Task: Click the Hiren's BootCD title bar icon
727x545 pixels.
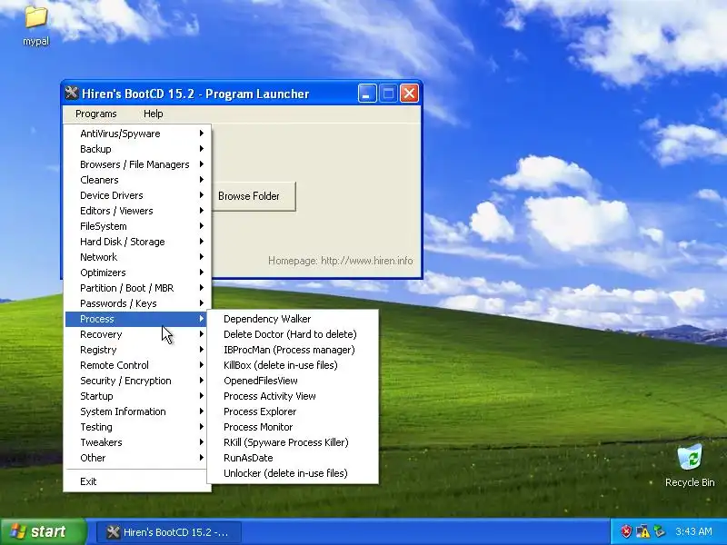Action: (71, 94)
